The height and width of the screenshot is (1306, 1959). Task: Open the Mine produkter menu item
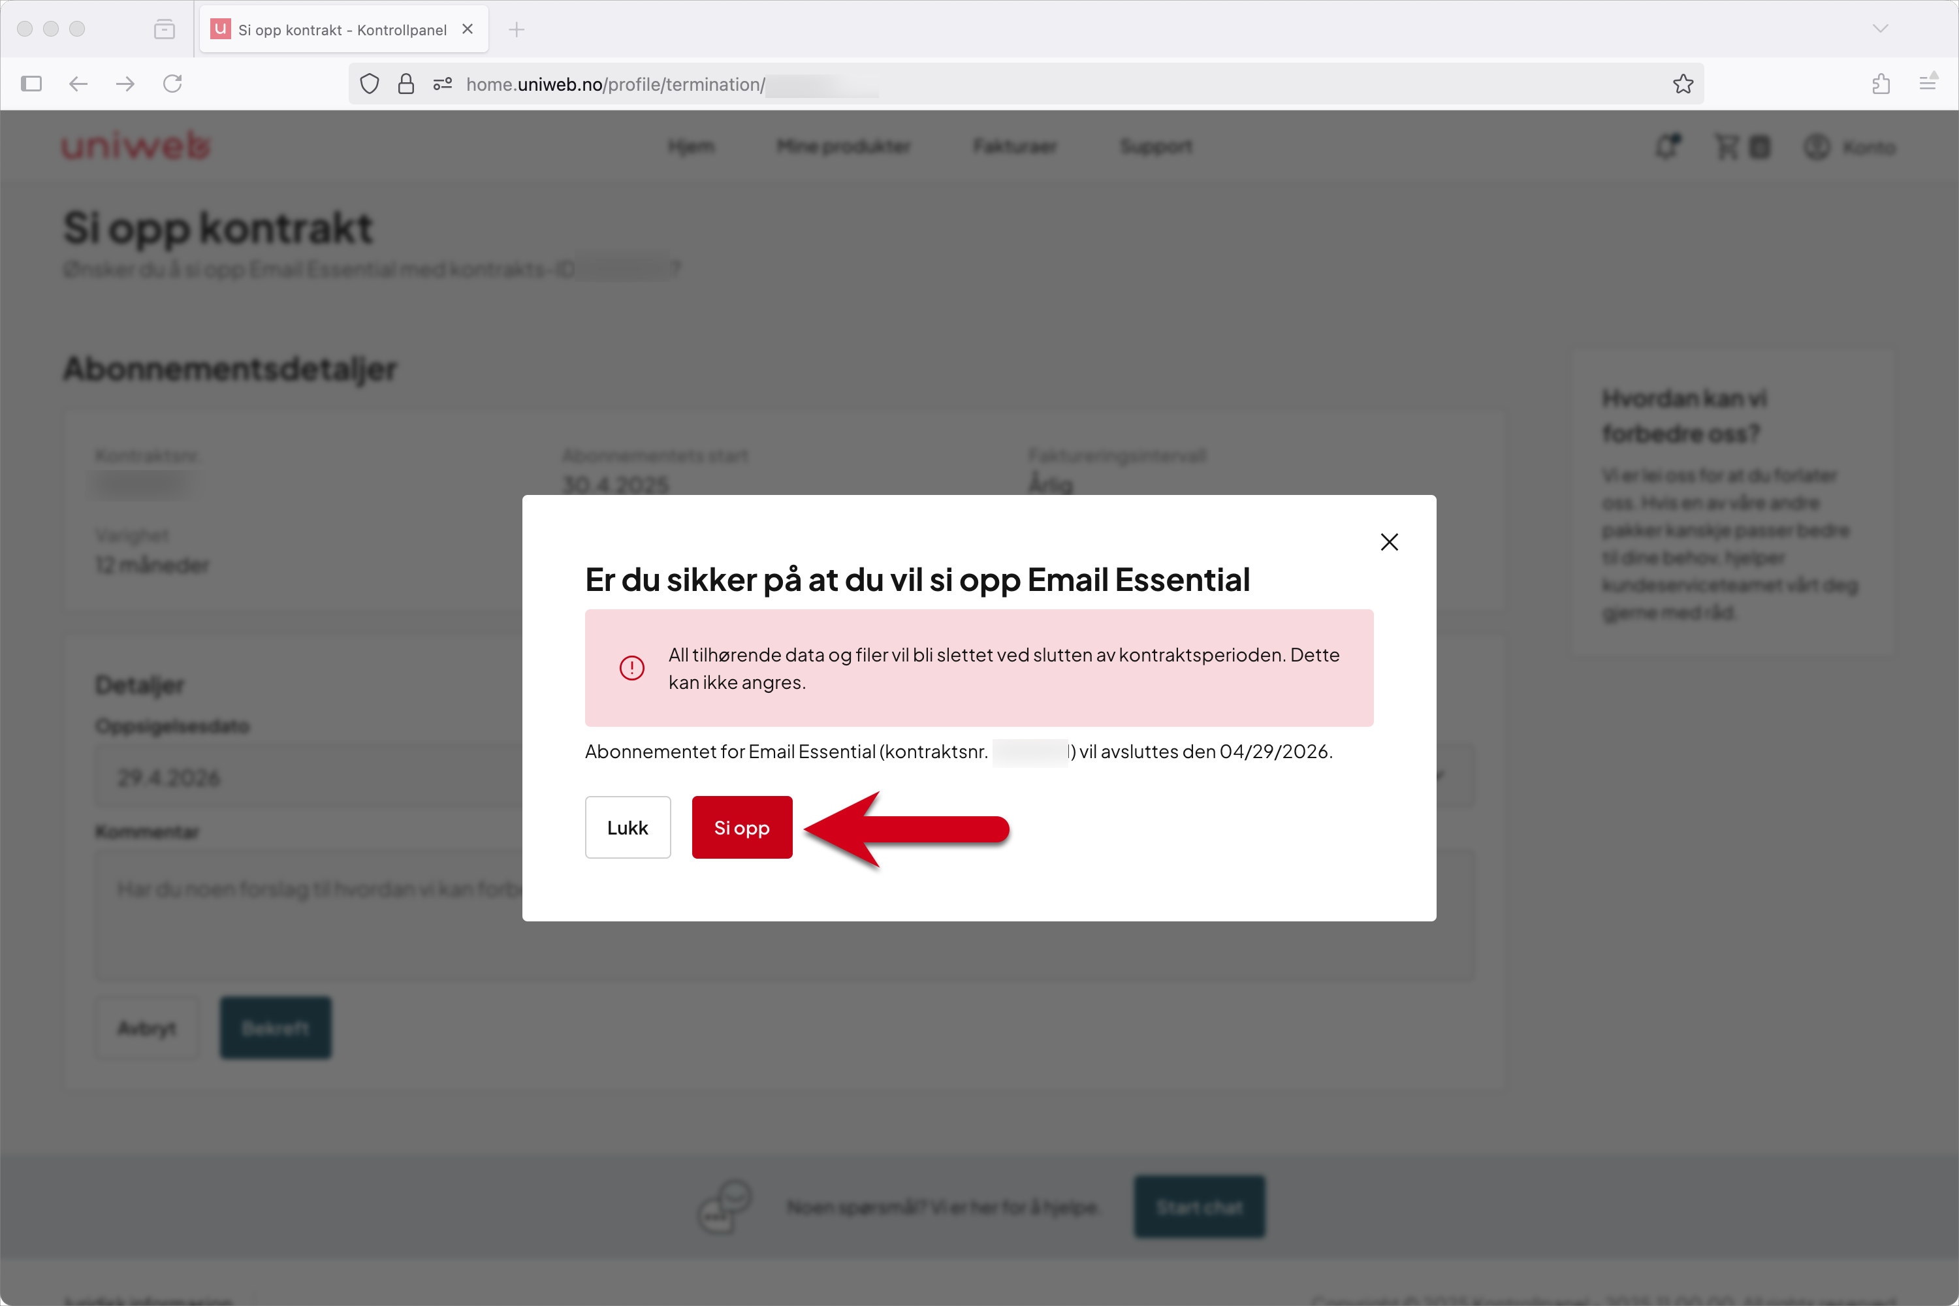coord(843,146)
